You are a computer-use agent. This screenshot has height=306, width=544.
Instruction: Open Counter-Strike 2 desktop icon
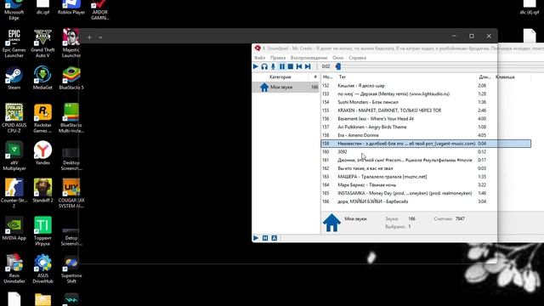14,193
